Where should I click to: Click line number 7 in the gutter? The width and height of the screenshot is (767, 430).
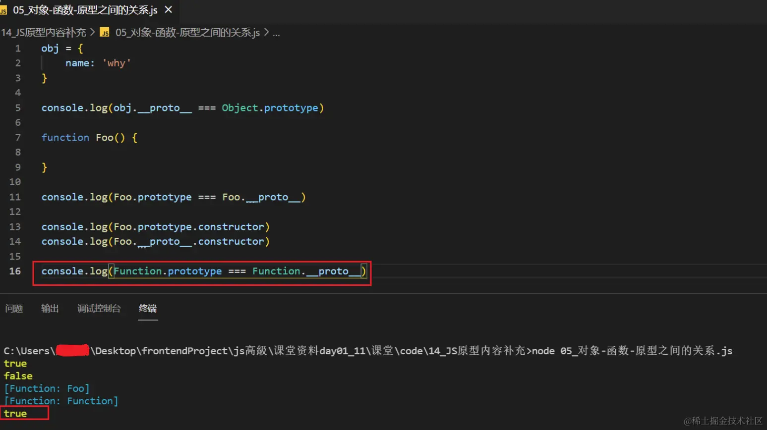pyautogui.click(x=18, y=138)
